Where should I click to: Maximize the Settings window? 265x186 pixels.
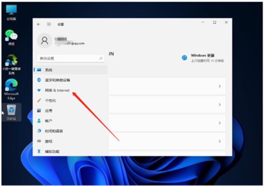pos(215,22)
